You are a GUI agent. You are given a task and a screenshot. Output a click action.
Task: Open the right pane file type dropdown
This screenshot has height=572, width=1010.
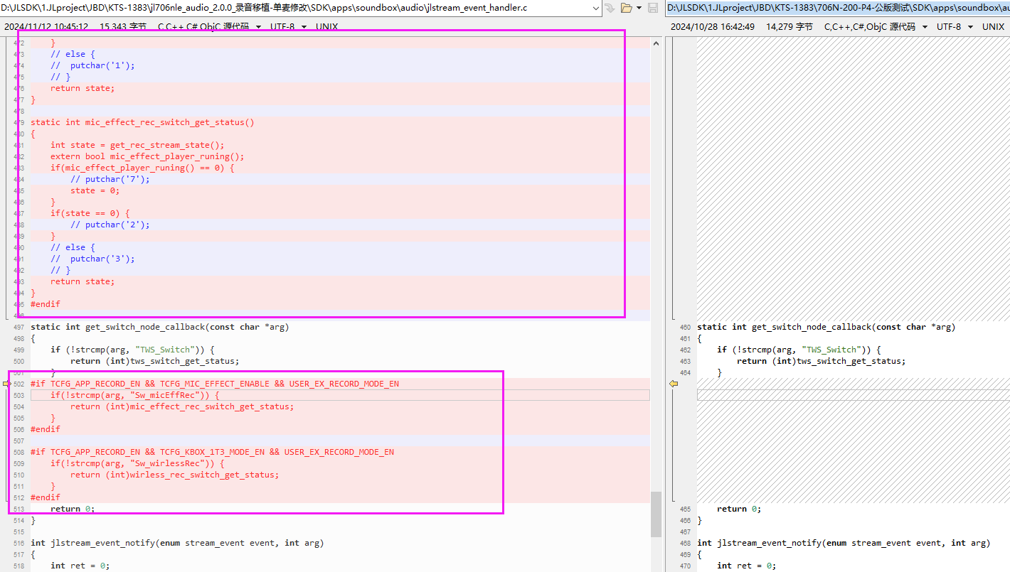pos(876,26)
